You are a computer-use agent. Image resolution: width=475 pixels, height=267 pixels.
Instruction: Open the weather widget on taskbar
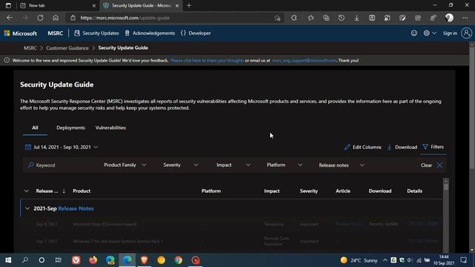point(358,260)
